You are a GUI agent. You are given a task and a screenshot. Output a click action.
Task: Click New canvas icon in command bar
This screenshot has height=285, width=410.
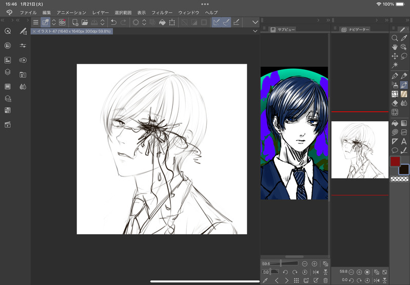coord(75,22)
